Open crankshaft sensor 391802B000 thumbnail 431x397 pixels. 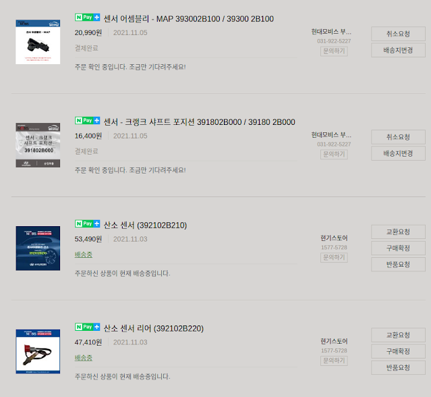pos(38,145)
